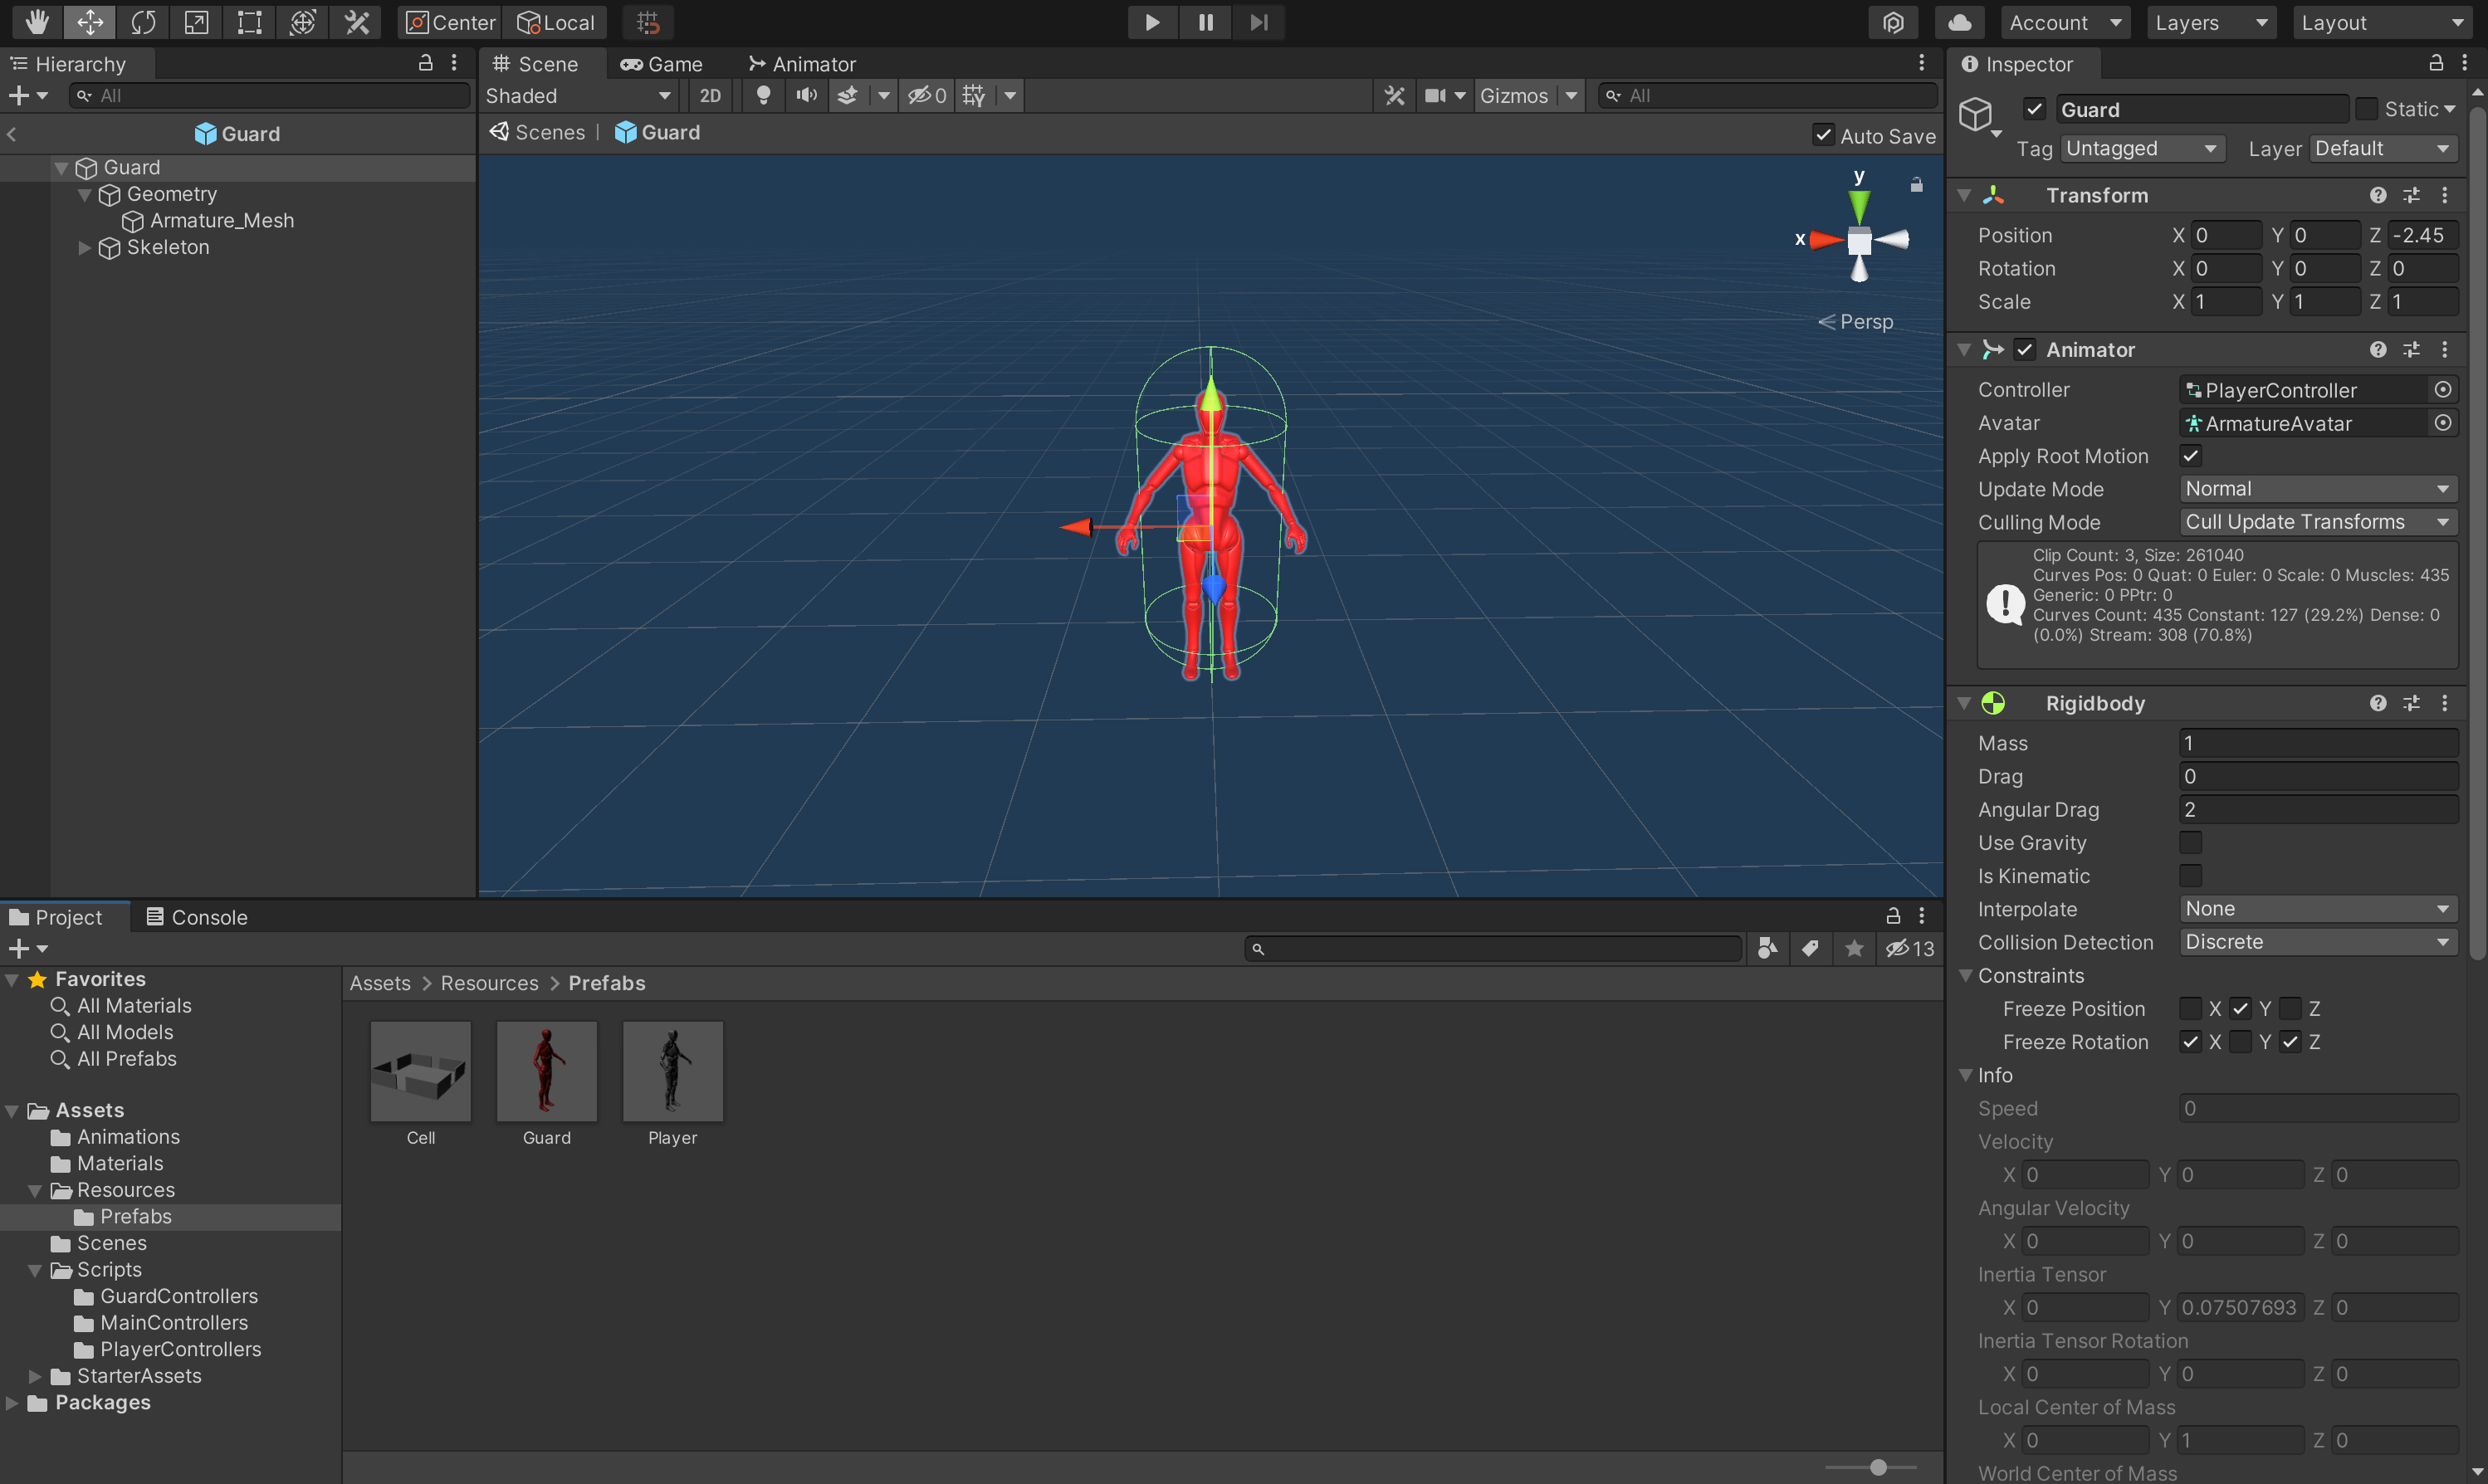Enable Is Kinematic checkbox

2190,876
